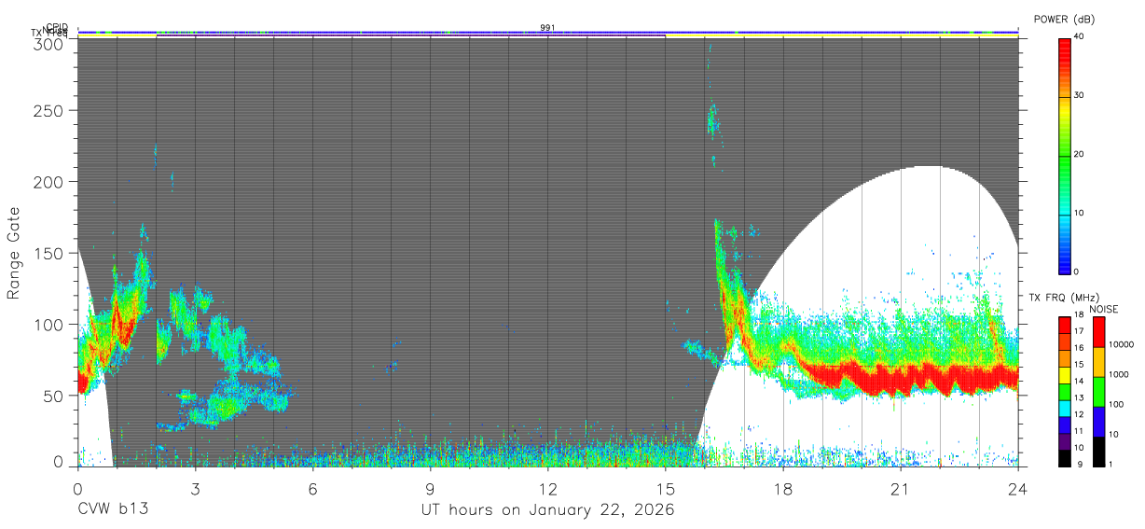The height and width of the screenshot is (529, 1145).
Task: Select the green swatch of the NOISE legend
Action: (x=1099, y=392)
